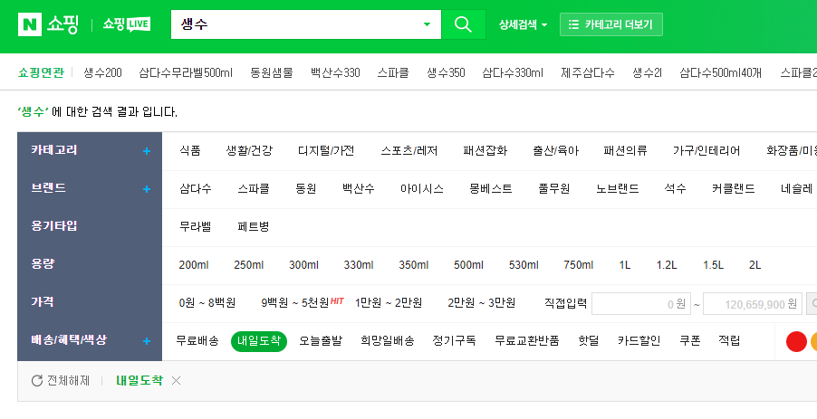The height and width of the screenshot is (419, 817).
Task: Click the magnifier search button
Action: coord(463,24)
